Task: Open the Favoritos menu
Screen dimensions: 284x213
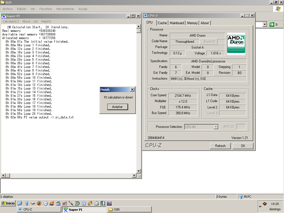Action: (45, 9)
